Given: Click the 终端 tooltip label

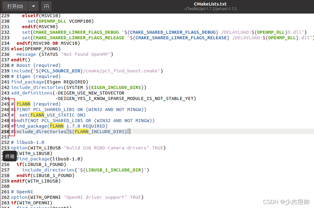Looking at the screenshot, I should point(10,156).
